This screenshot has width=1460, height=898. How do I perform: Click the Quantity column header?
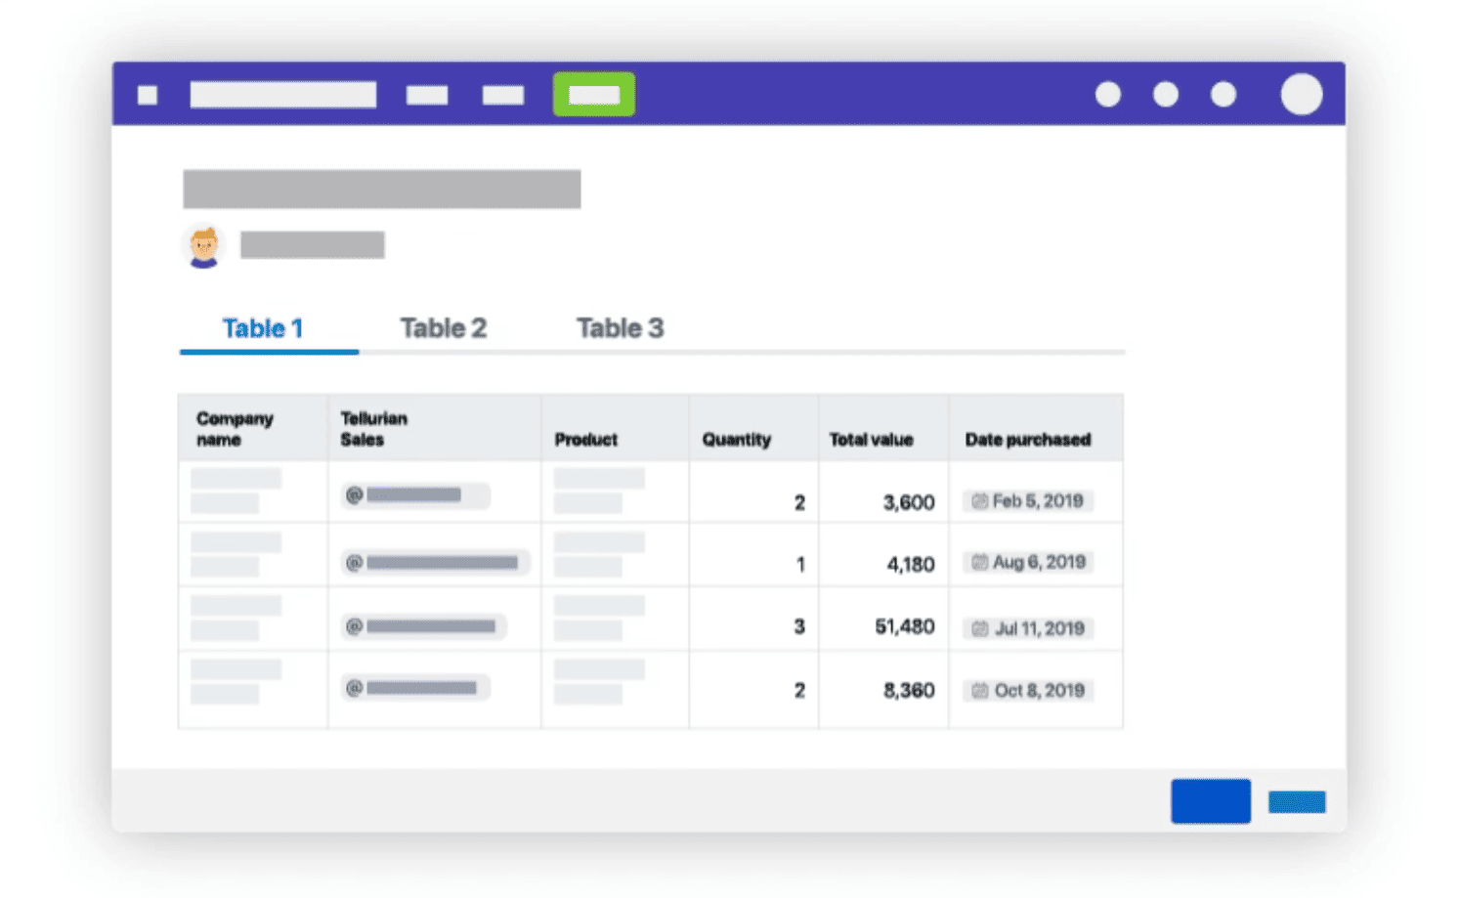pos(736,440)
